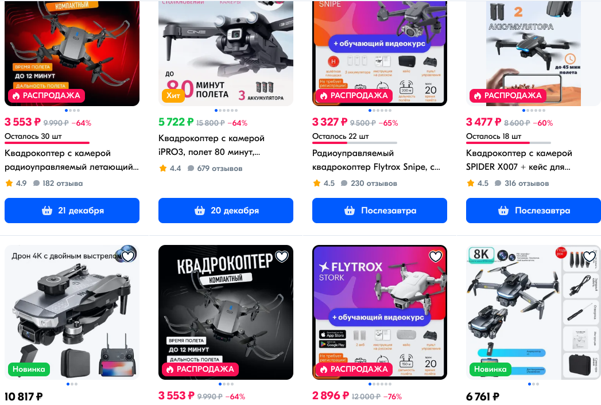This screenshot has height=405, width=601.
Task: Click Послезавтра button under Flytrox Snipe
Action: [379, 211]
